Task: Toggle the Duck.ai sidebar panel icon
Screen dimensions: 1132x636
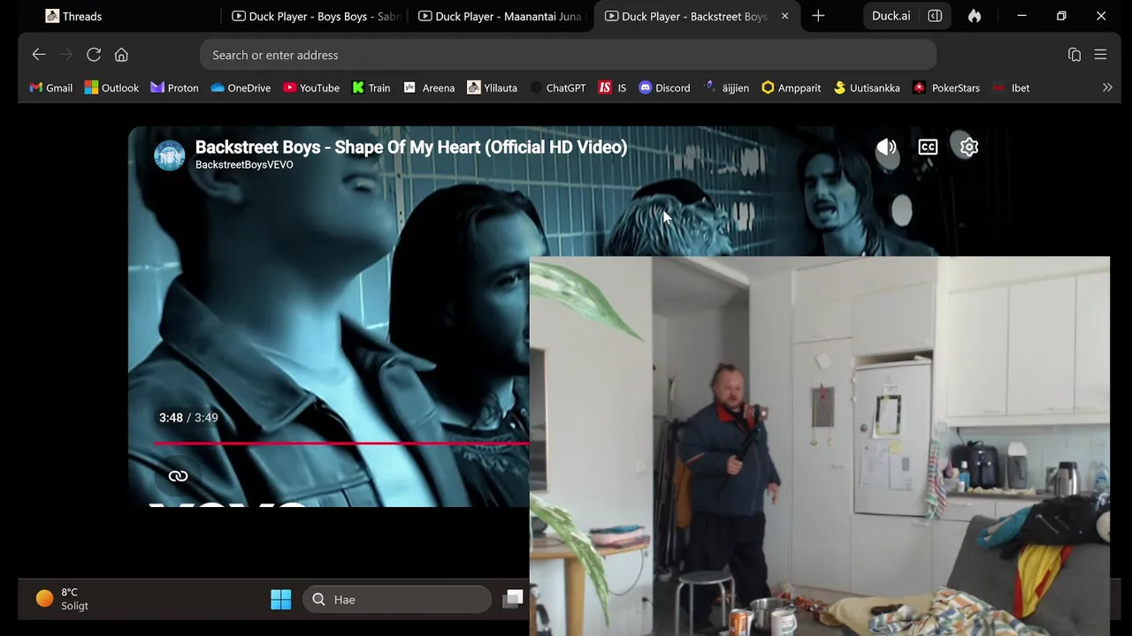Action: click(x=935, y=16)
